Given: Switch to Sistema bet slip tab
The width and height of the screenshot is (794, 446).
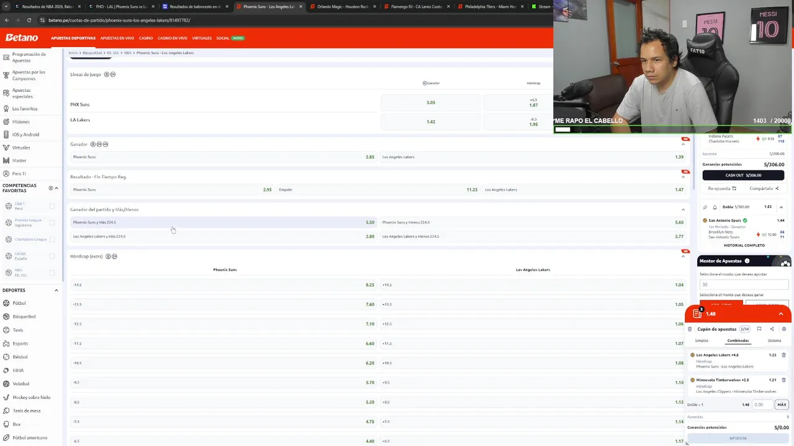Looking at the screenshot, I should point(775,341).
